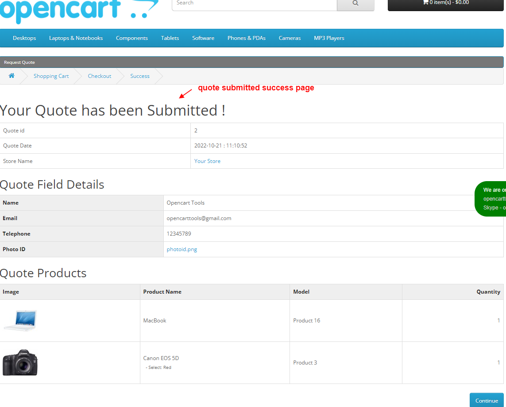The width and height of the screenshot is (506, 407).
Task: Open the photoid.png file link
Action: click(182, 249)
